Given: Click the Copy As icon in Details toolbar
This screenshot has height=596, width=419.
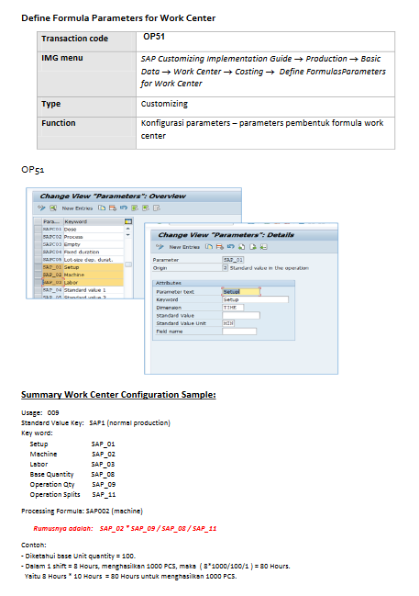Looking at the screenshot, I should pos(208,247).
